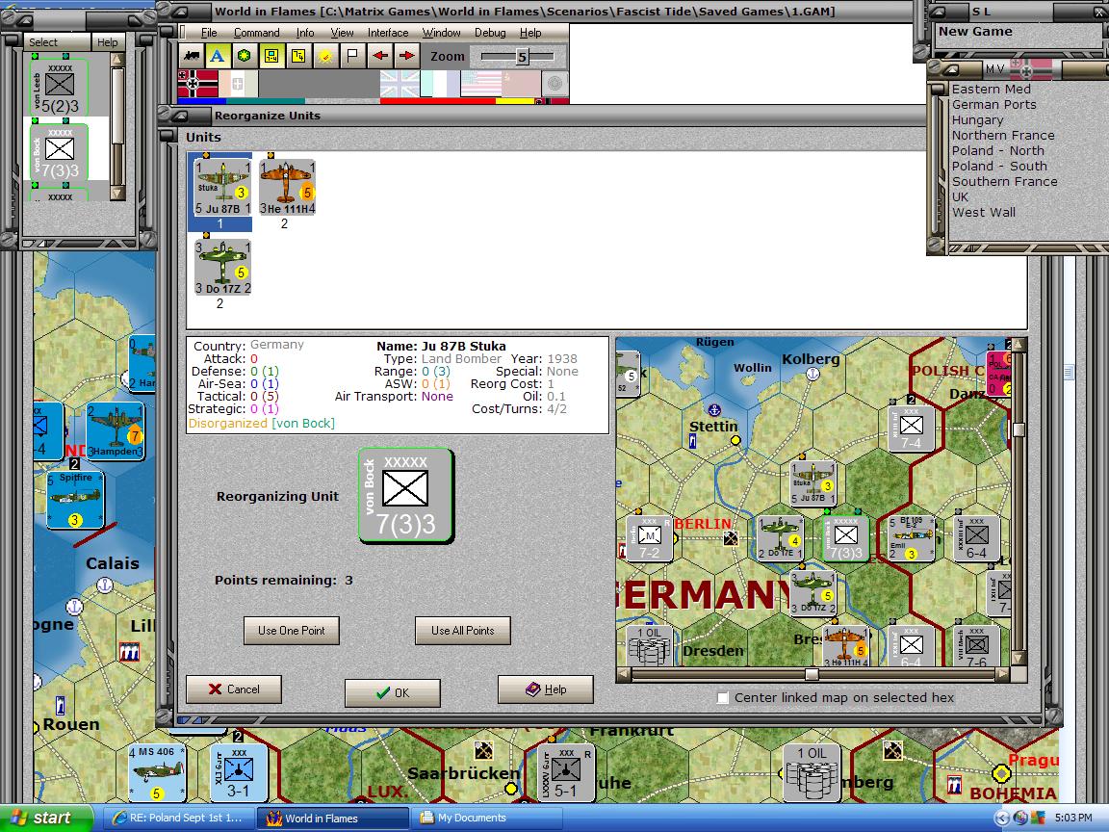Open the Debug menu
The image size is (1109, 832).
pos(490,33)
